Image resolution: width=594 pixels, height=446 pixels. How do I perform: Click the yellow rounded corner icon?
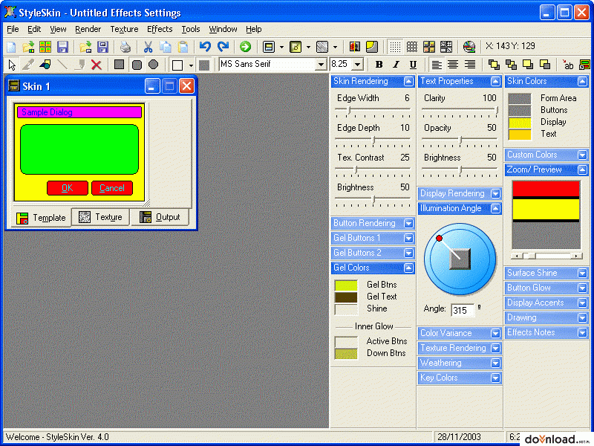pos(372,47)
